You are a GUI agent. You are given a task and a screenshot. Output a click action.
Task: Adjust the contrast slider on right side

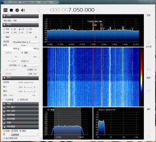coord(149,69)
